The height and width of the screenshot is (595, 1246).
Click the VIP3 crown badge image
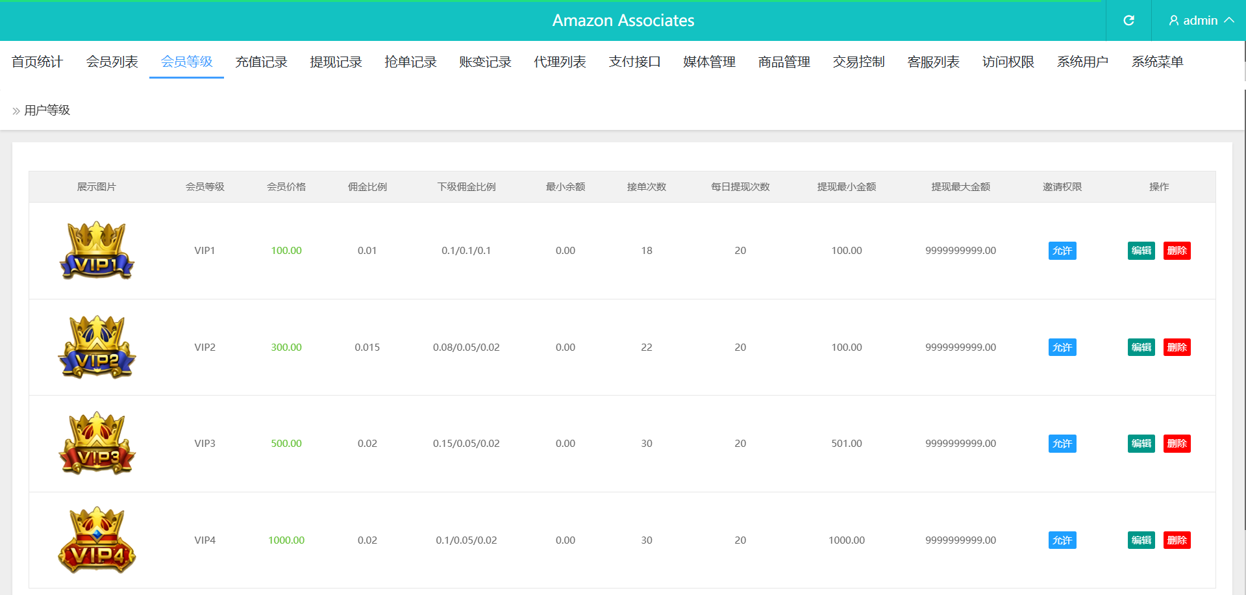pos(97,444)
